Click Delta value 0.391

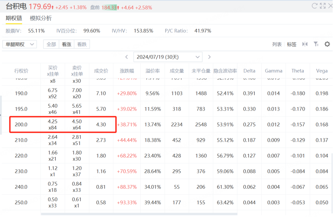[249, 93]
